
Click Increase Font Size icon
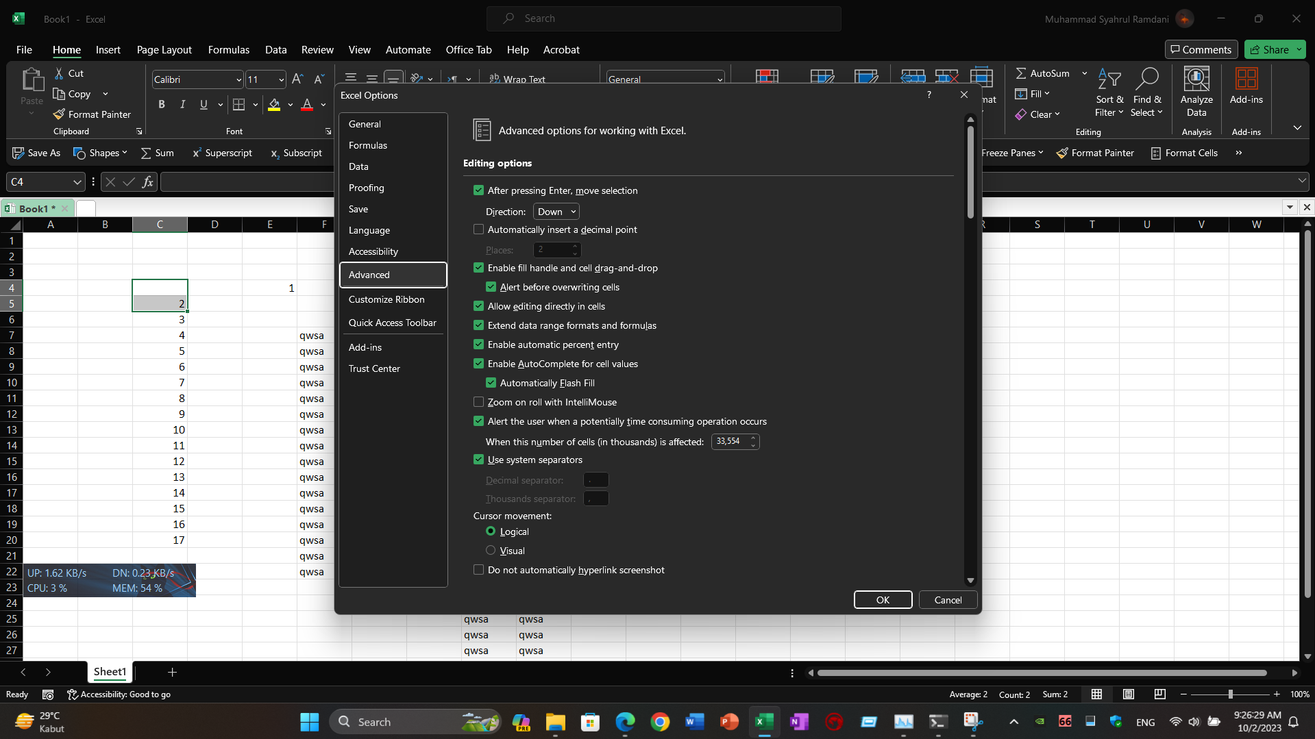(x=297, y=79)
